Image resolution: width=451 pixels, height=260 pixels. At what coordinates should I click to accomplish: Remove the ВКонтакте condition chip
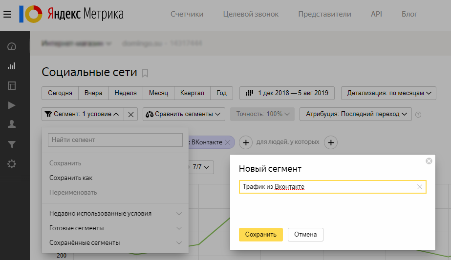point(228,142)
